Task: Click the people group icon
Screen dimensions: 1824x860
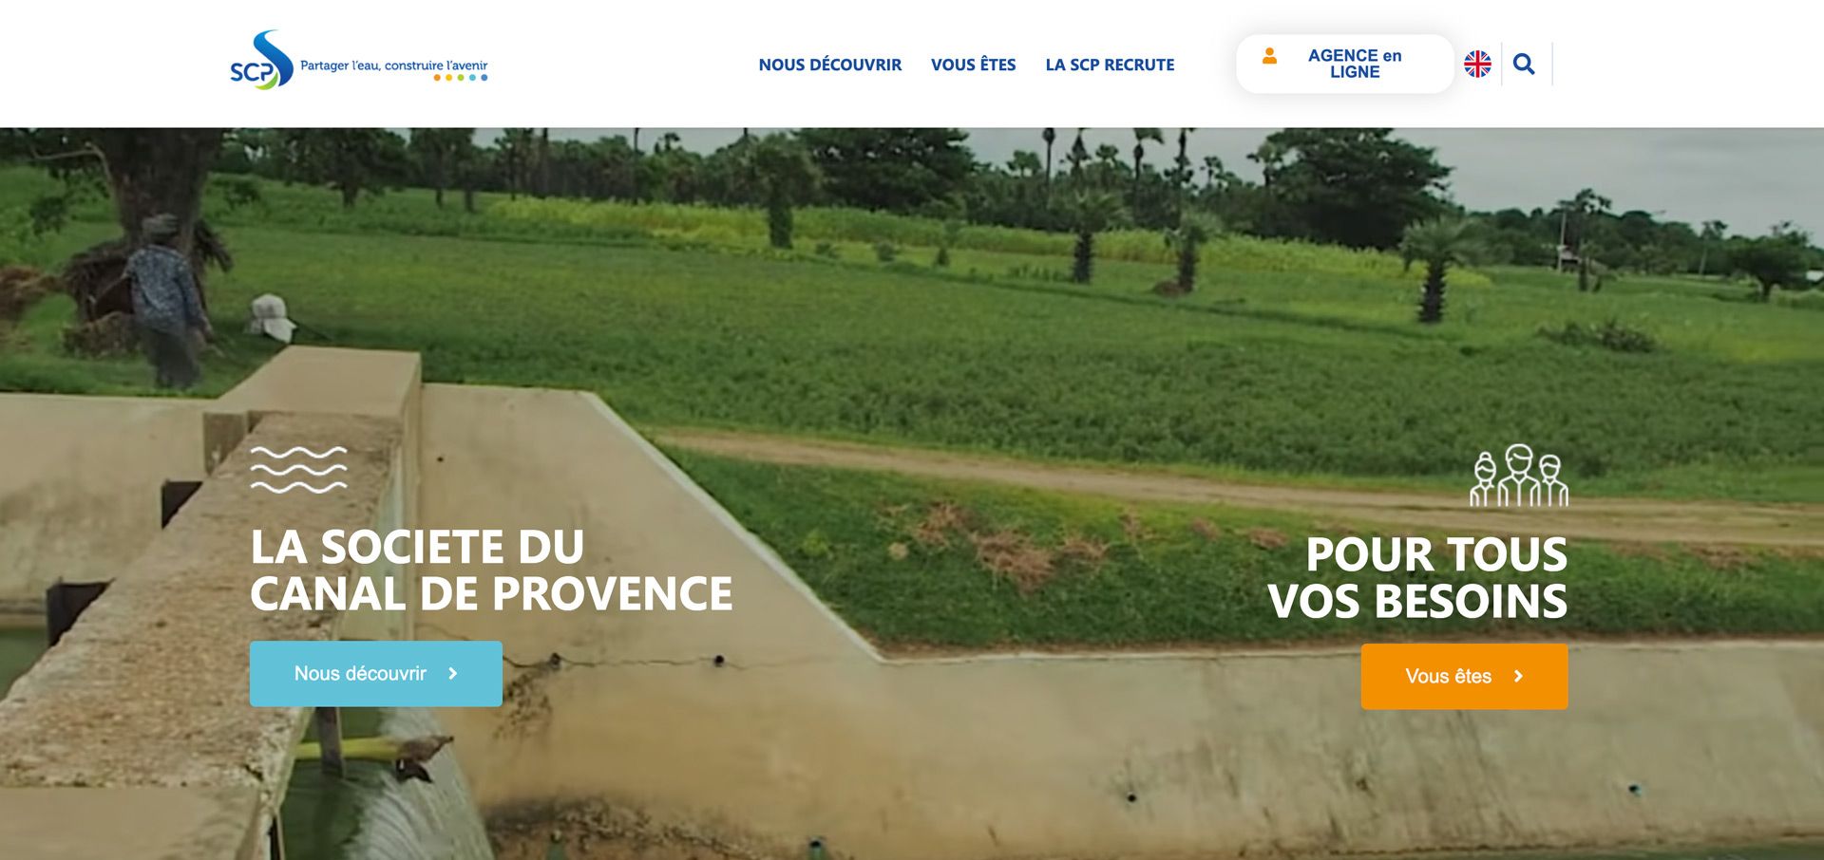Action: coord(1519,475)
